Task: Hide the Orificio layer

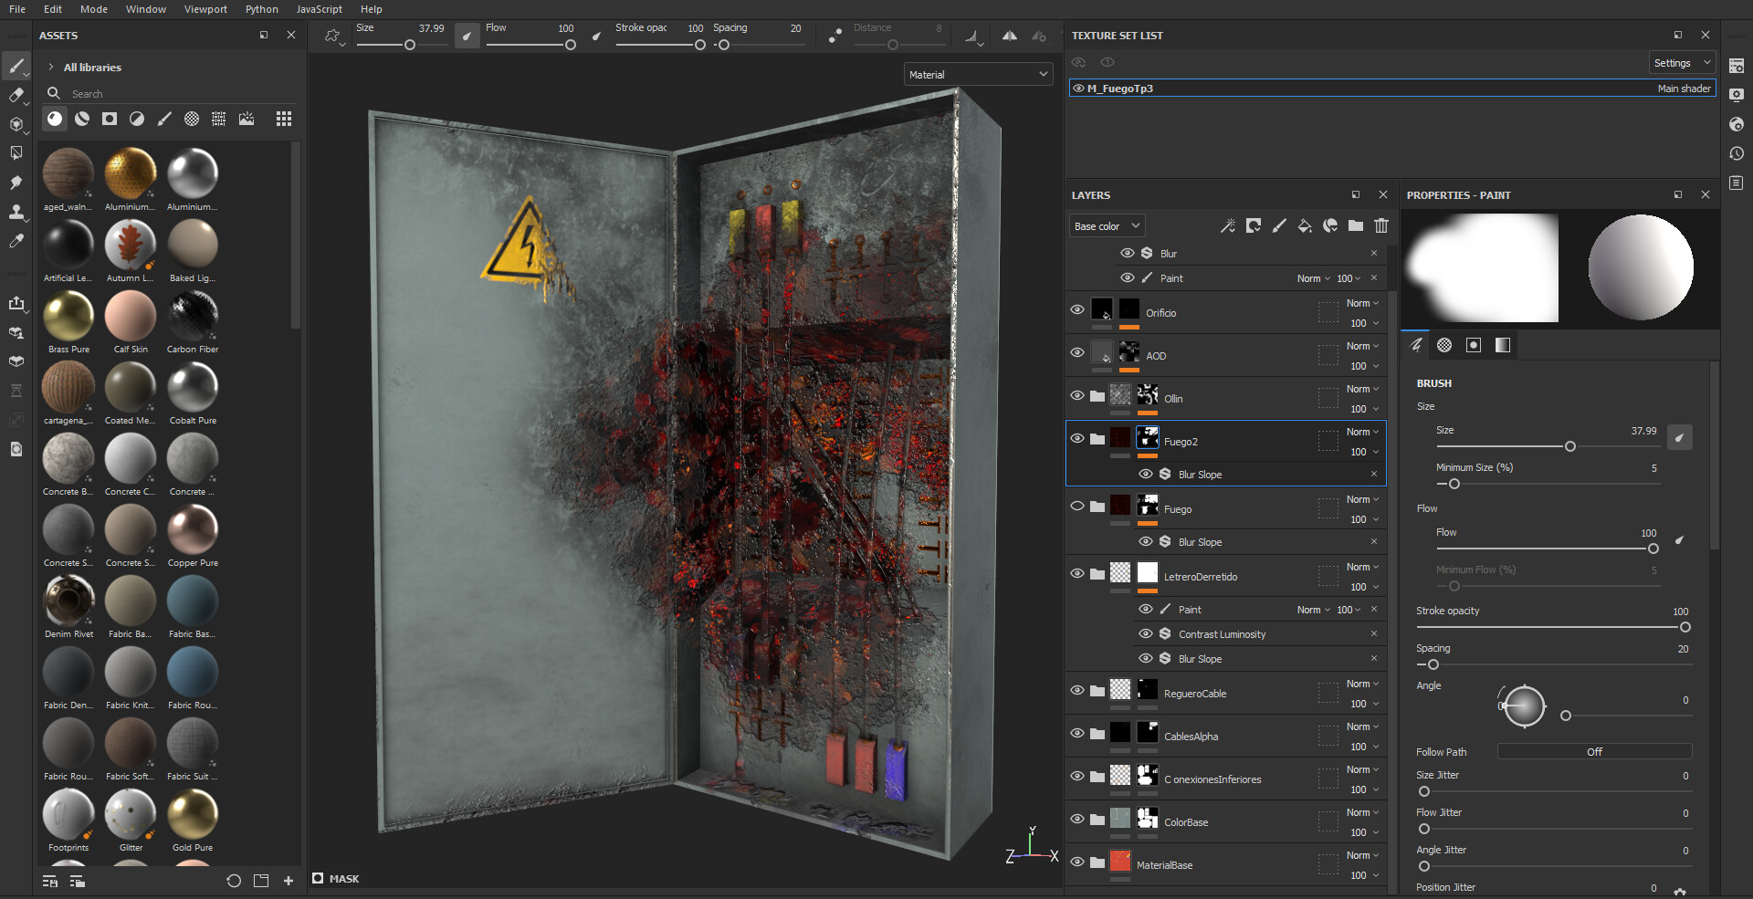Action: pos(1077,309)
